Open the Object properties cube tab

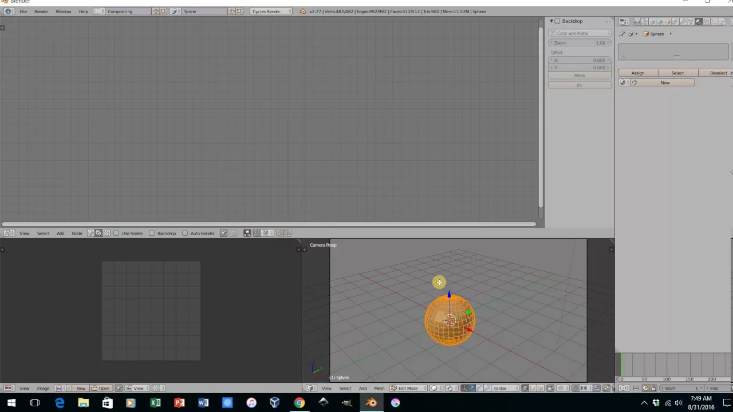coord(668,22)
